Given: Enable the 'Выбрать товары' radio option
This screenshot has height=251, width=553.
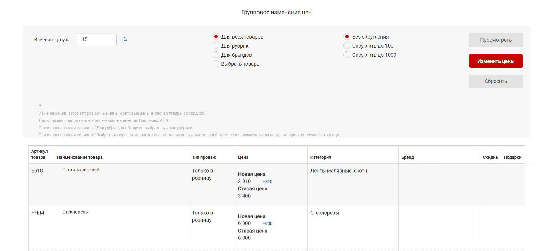Looking at the screenshot, I should (x=216, y=64).
